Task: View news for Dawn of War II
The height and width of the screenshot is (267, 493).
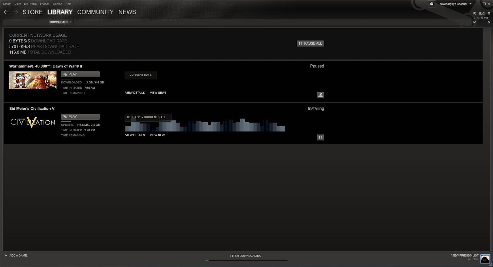Action: [158, 93]
